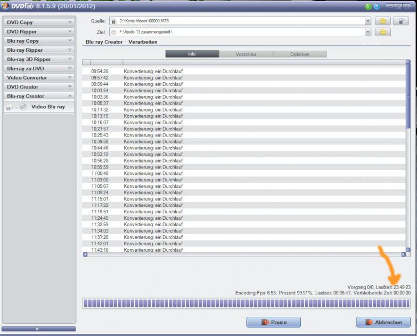Click log scrollbar down arrow
The height and width of the screenshot is (336, 417).
pos(408,250)
